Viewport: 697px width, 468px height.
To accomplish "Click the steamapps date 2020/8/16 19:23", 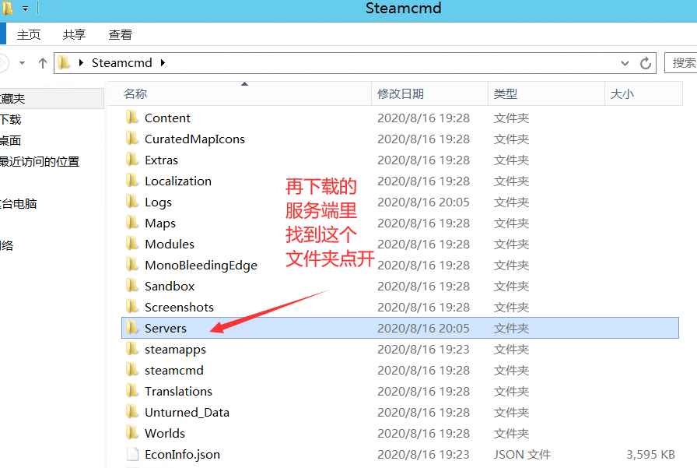I will tap(423, 349).
